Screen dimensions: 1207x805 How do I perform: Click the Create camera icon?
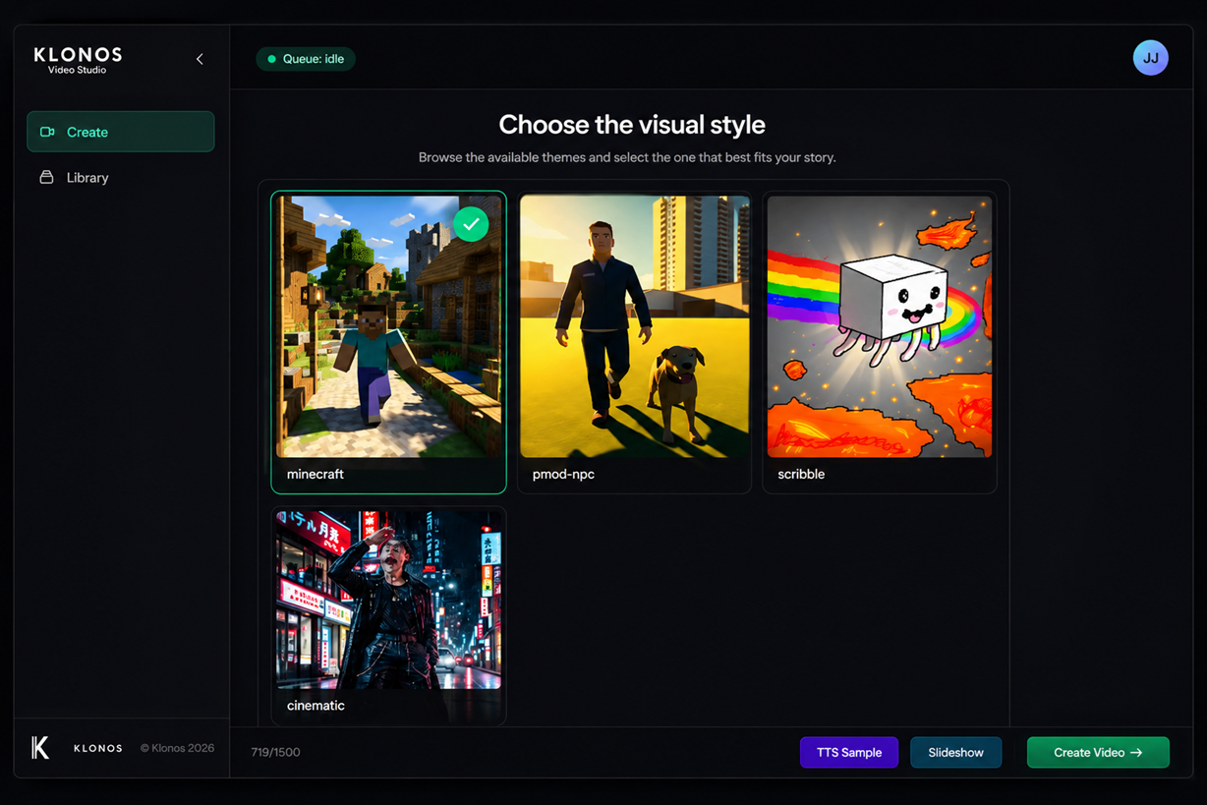(47, 132)
